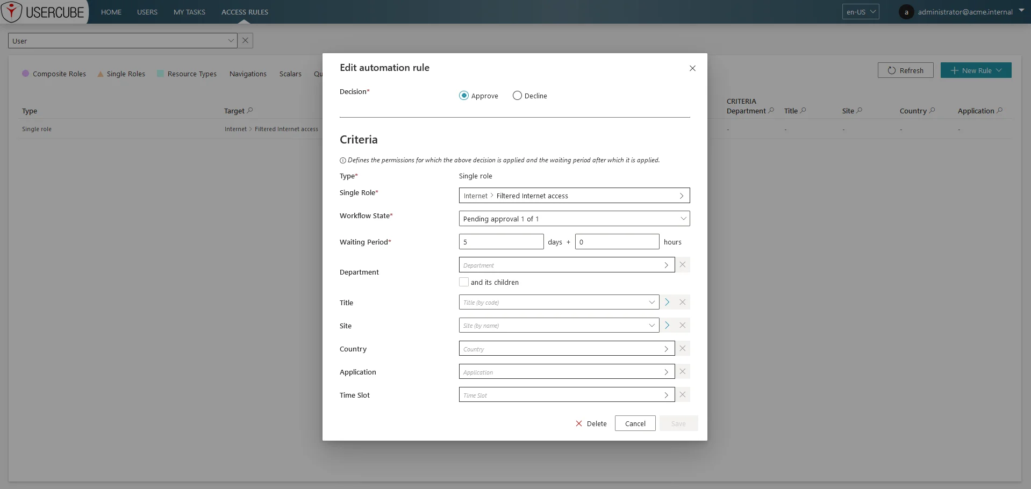Open the Country picker field
This screenshot has width=1031, height=489.
coord(567,349)
